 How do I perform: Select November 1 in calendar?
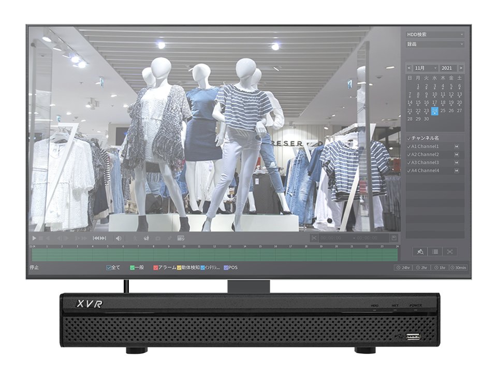pyautogui.click(x=418, y=87)
